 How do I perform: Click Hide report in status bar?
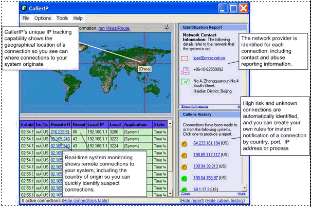click(192, 201)
